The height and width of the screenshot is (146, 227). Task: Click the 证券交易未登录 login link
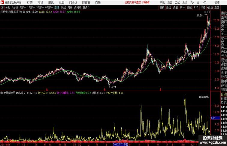pyautogui.click(x=133, y=2)
